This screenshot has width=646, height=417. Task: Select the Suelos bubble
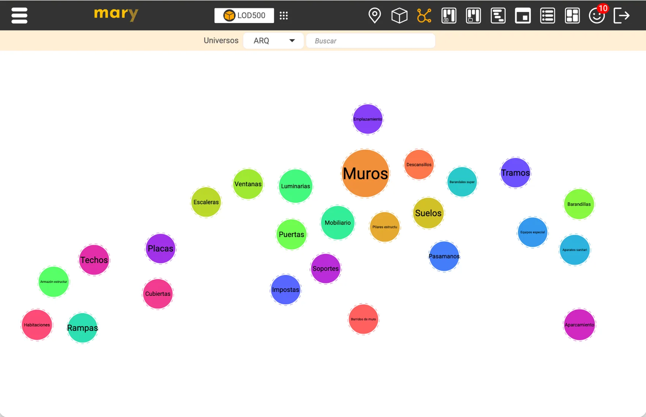pos(428,213)
